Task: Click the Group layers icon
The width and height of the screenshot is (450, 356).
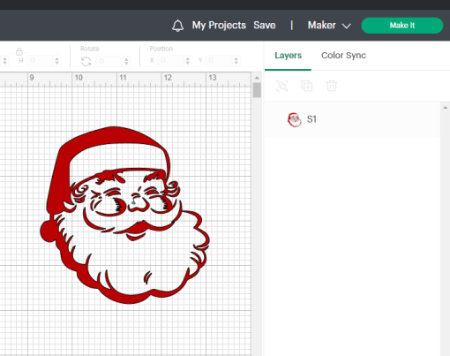Action: pyautogui.click(x=281, y=86)
